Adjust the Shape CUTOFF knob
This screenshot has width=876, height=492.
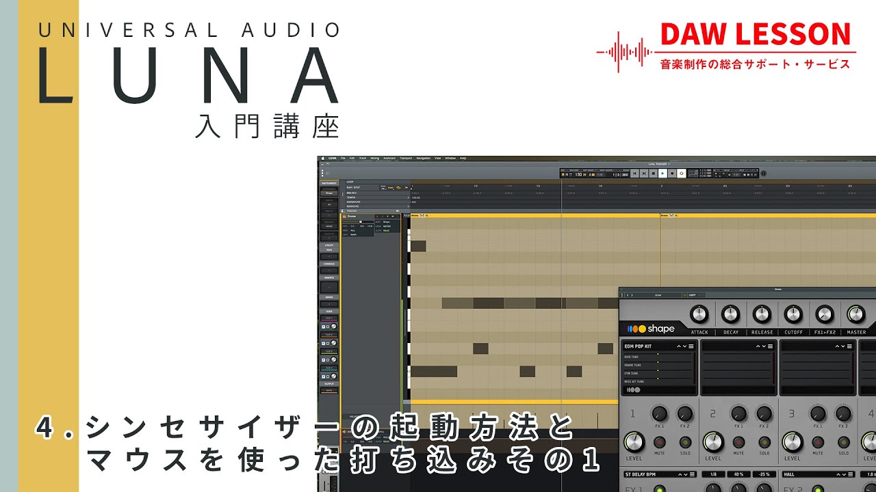[793, 315]
